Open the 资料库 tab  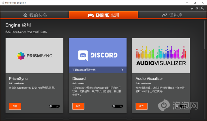pos(172,15)
